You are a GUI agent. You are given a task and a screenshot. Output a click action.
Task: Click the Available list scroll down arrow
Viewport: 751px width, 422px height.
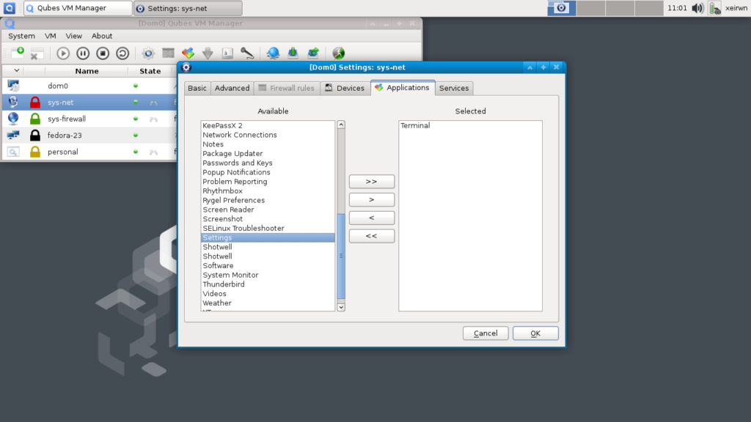click(x=341, y=307)
